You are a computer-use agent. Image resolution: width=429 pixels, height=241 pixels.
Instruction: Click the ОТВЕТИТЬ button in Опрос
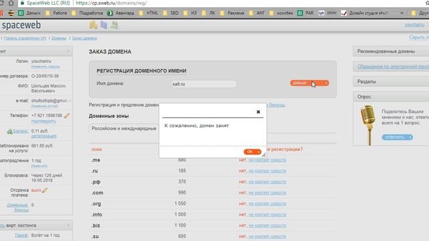397,137
